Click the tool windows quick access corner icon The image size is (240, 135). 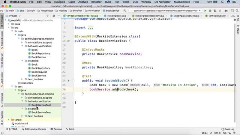pos(2,133)
